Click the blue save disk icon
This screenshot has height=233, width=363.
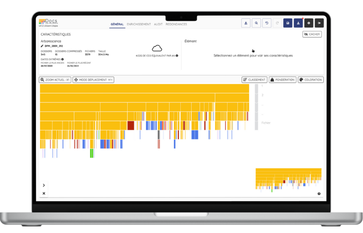click(x=288, y=23)
